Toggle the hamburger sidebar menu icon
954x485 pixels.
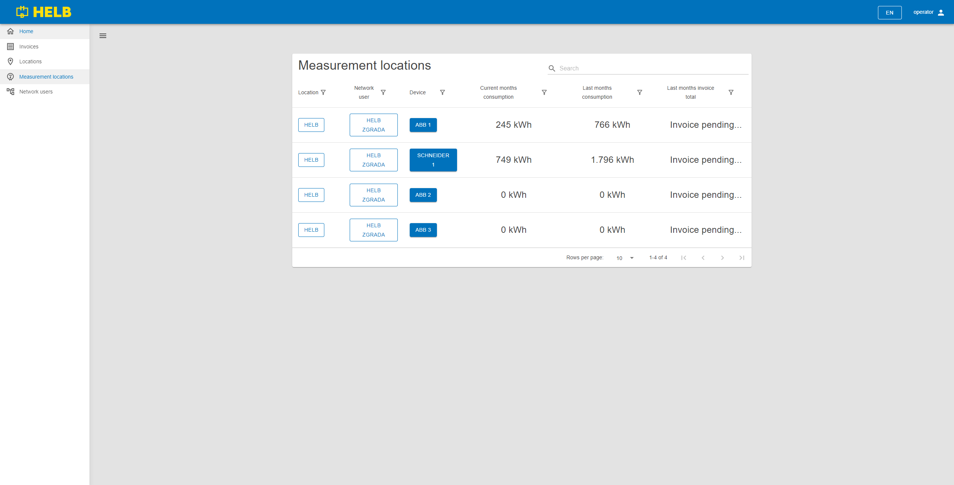(103, 36)
